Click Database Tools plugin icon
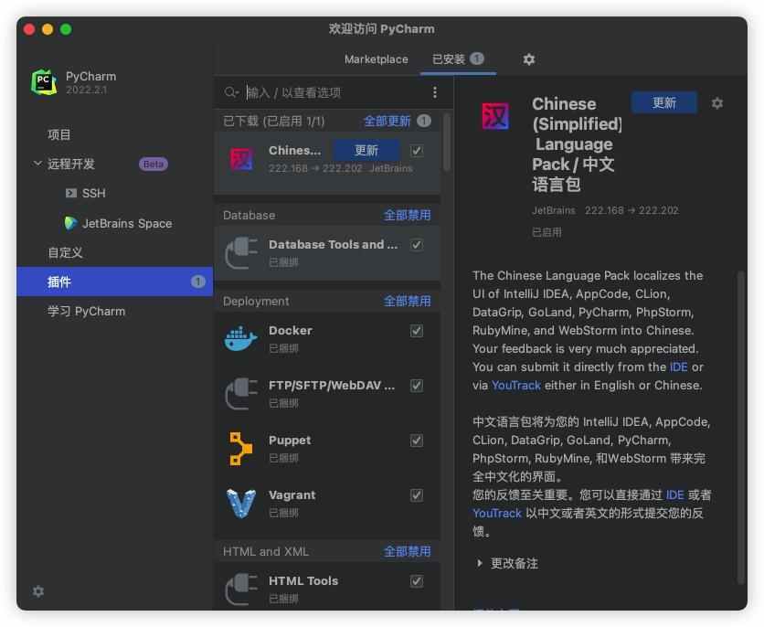The height and width of the screenshot is (627, 764). [241, 253]
